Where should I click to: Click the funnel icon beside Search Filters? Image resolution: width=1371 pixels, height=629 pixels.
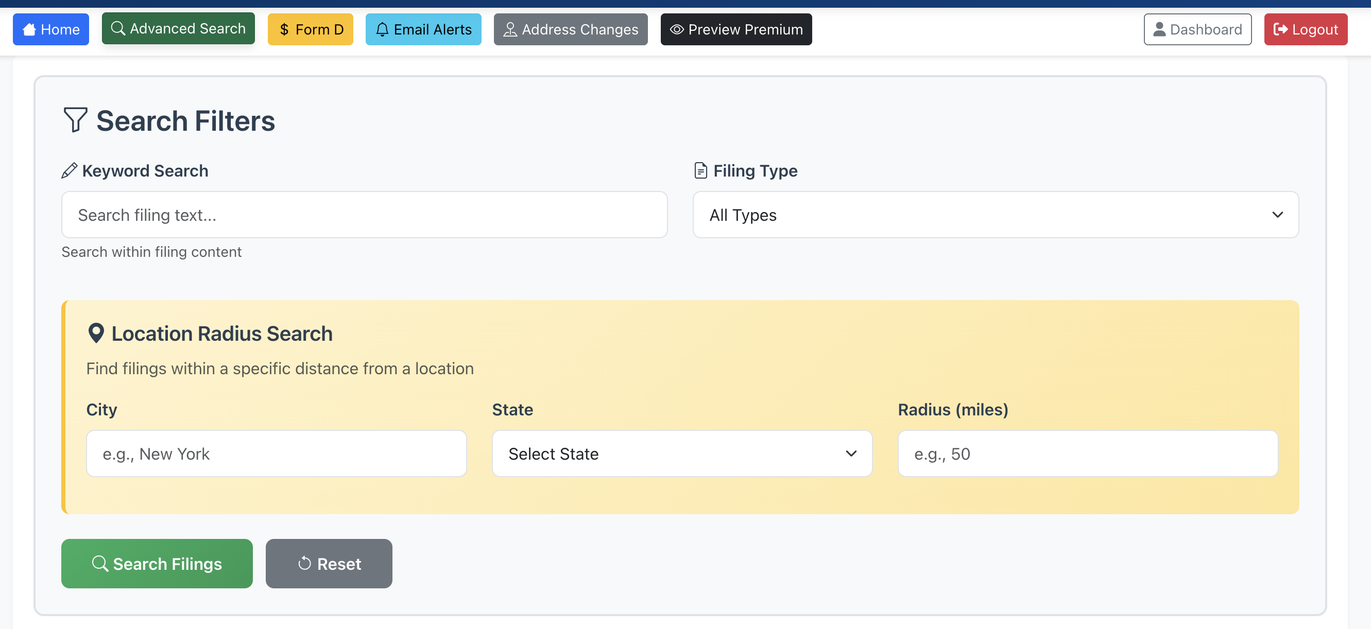click(x=75, y=120)
